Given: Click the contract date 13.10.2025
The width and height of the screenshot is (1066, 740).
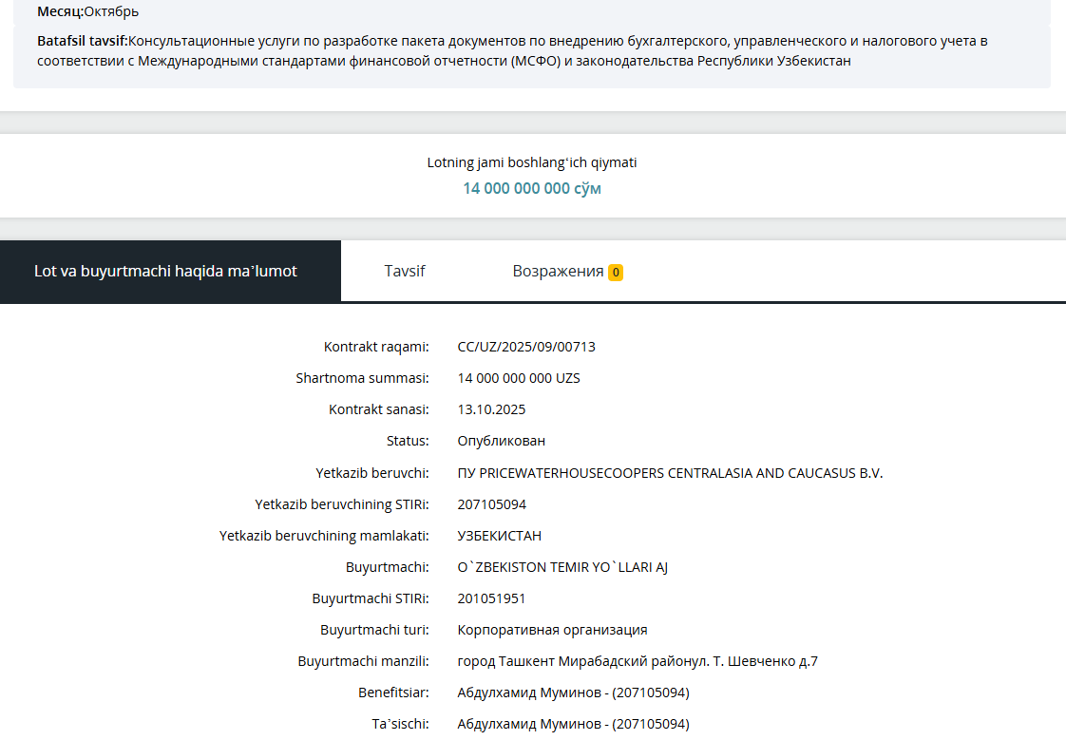Looking at the screenshot, I should click(491, 409).
